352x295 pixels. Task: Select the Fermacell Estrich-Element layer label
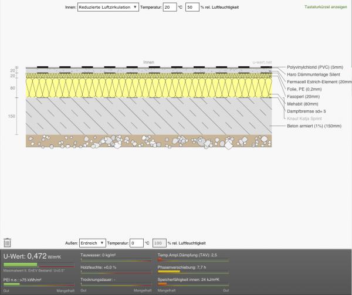tap(319, 82)
